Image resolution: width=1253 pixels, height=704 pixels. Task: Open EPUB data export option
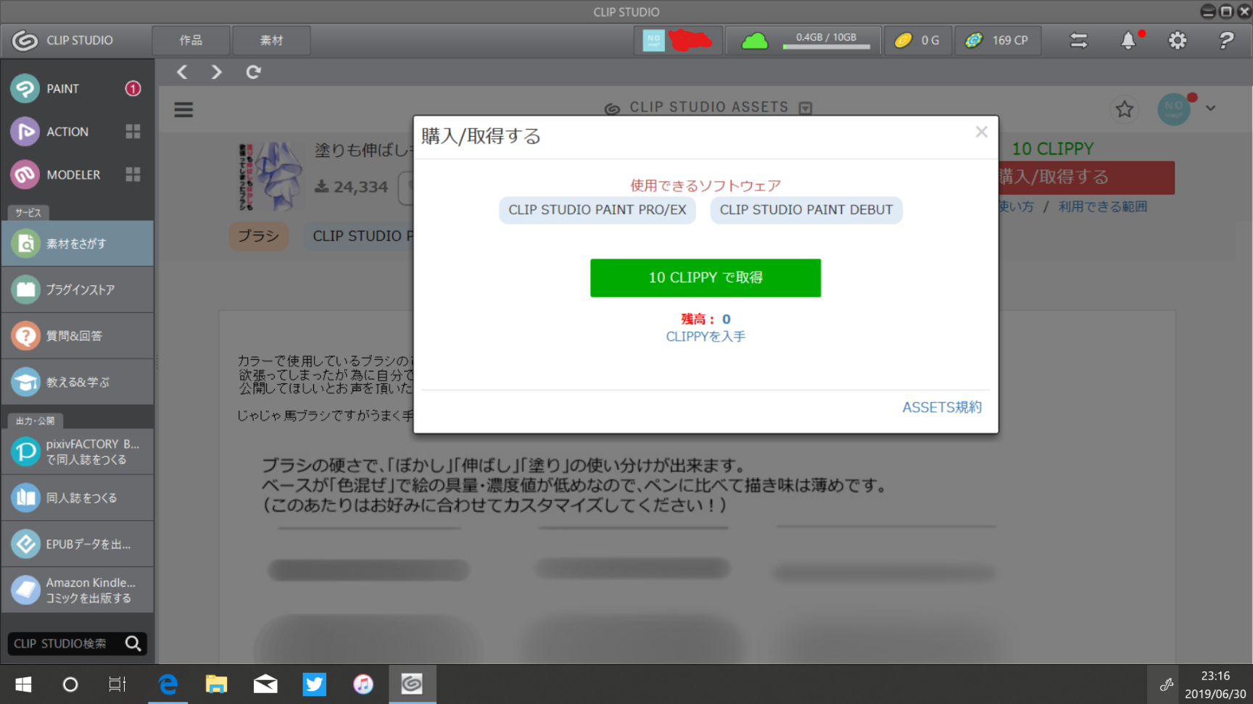(78, 544)
